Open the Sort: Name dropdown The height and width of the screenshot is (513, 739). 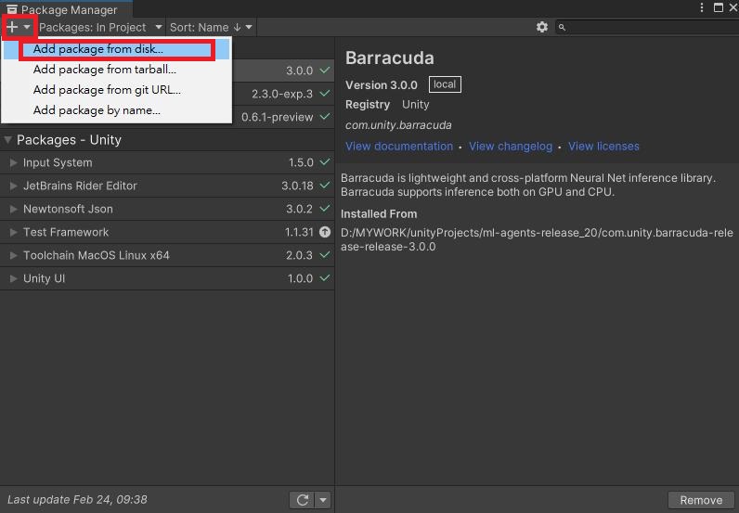(x=211, y=27)
